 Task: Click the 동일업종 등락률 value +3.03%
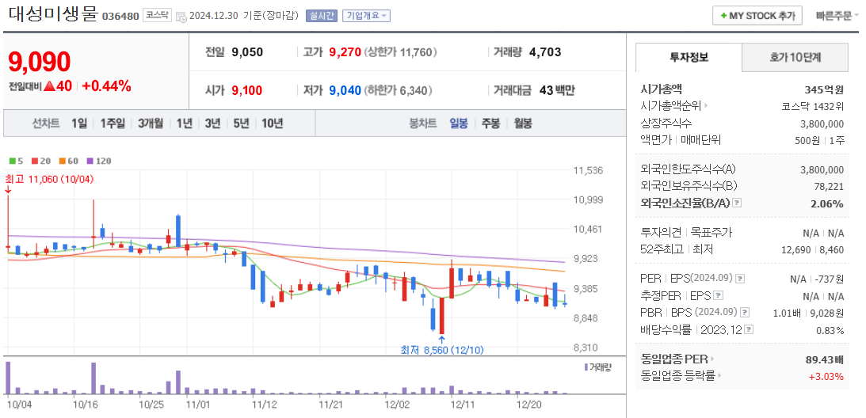(x=826, y=377)
